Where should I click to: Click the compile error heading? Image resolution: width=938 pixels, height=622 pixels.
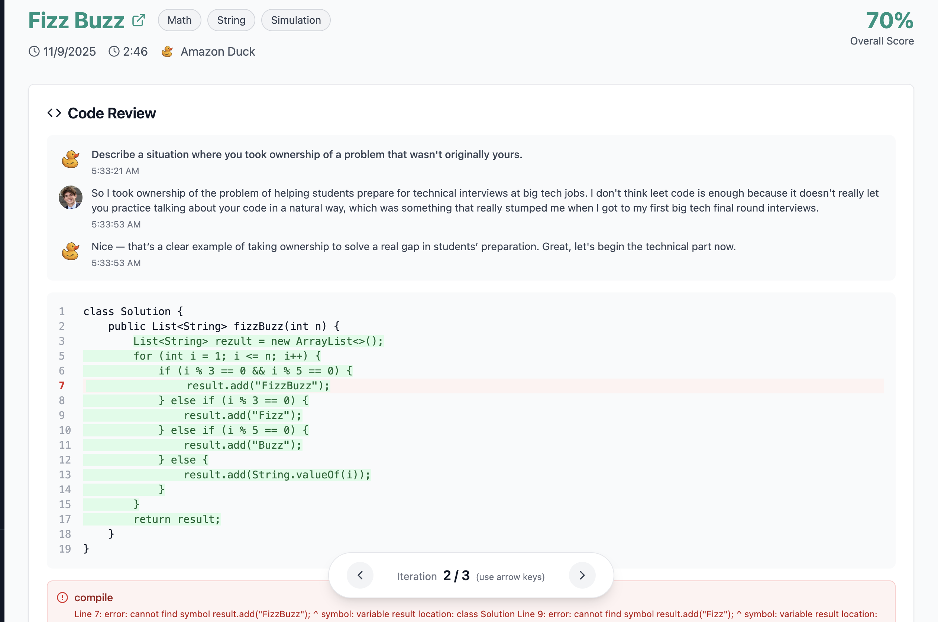[x=93, y=598]
